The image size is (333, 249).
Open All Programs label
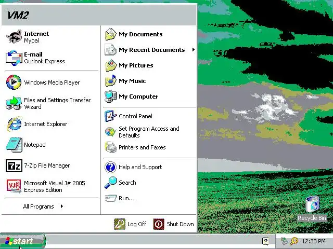(x=39, y=206)
